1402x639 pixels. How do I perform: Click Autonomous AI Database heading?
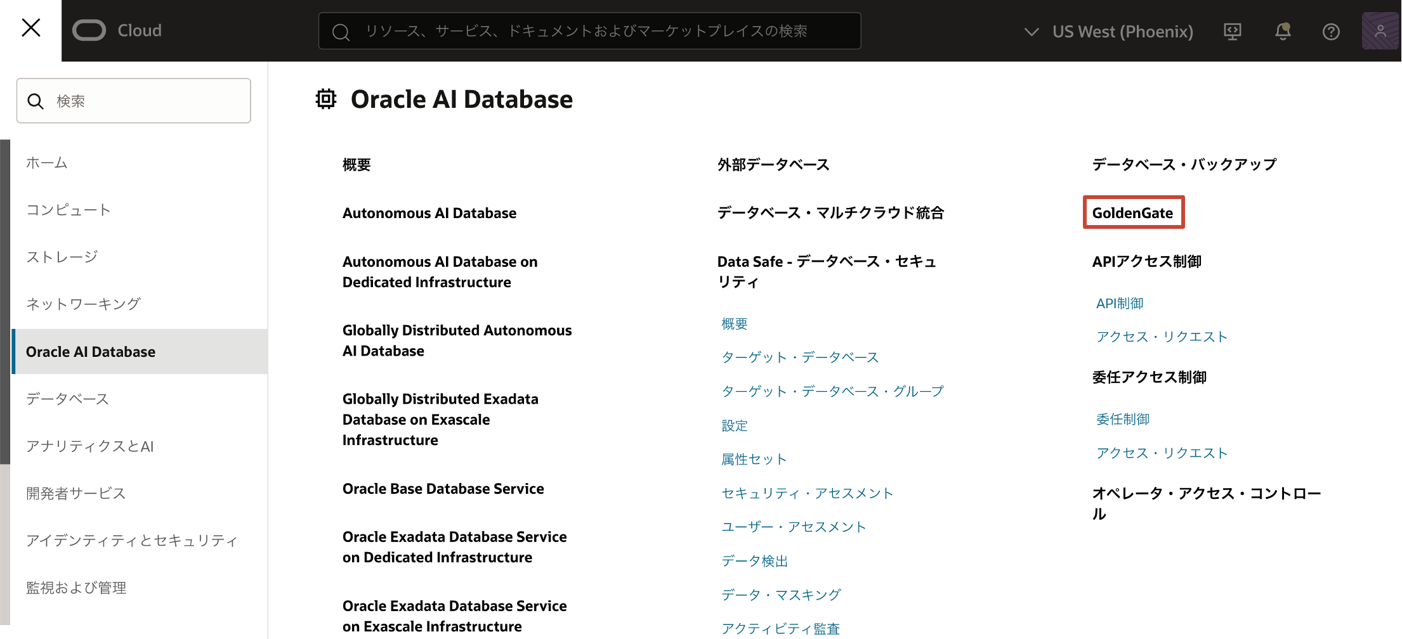[x=429, y=212]
